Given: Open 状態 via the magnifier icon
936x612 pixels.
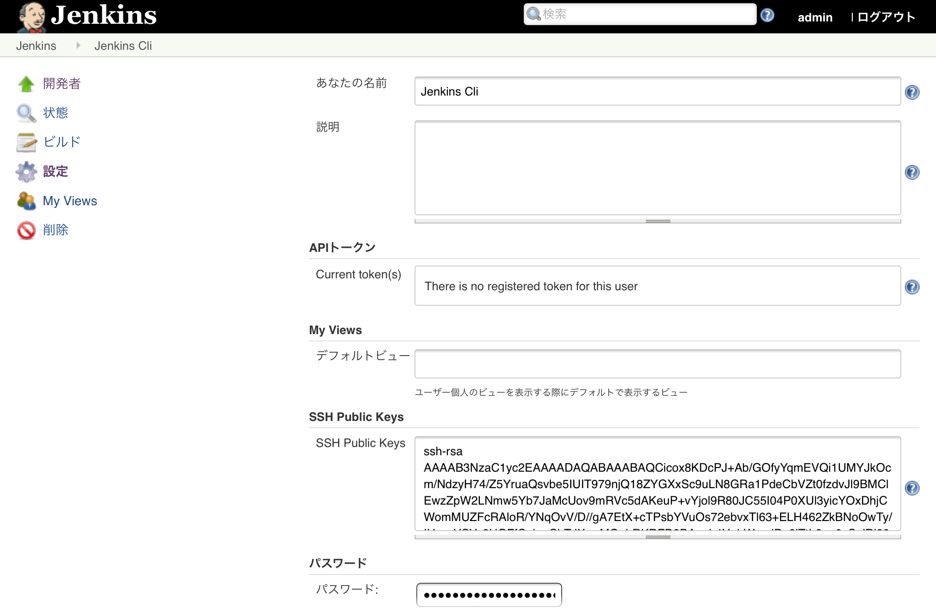Looking at the screenshot, I should pyautogui.click(x=26, y=113).
